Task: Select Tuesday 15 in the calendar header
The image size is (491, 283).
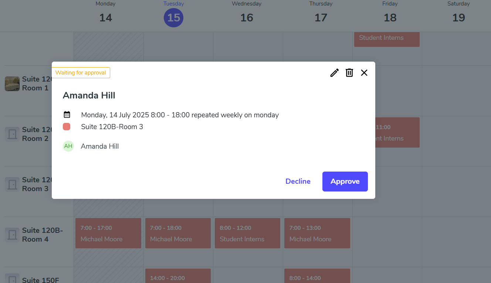Action: (173, 17)
